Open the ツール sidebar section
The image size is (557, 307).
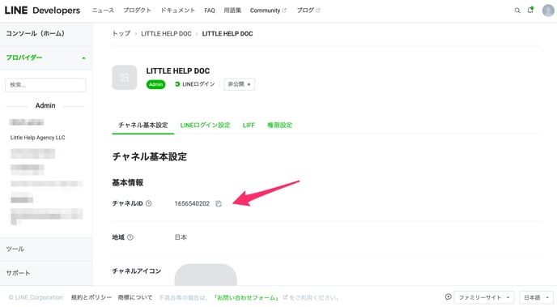(x=46, y=249)
